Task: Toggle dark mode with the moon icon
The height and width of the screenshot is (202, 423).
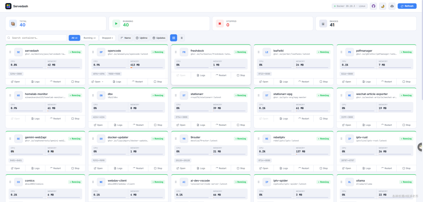Action: (383, 6)
